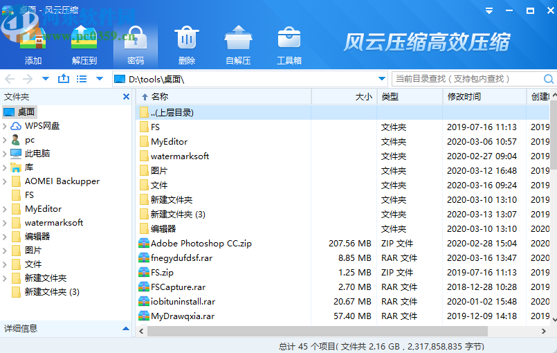Click the iobituninstall.rar archive icon

(143, 302)
